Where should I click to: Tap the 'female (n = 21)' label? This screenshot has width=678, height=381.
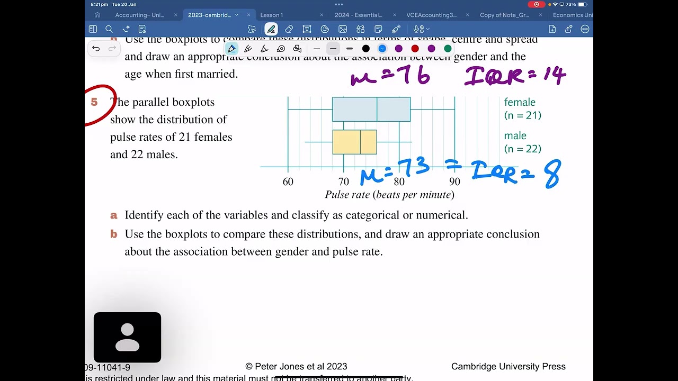pos(522,108)
